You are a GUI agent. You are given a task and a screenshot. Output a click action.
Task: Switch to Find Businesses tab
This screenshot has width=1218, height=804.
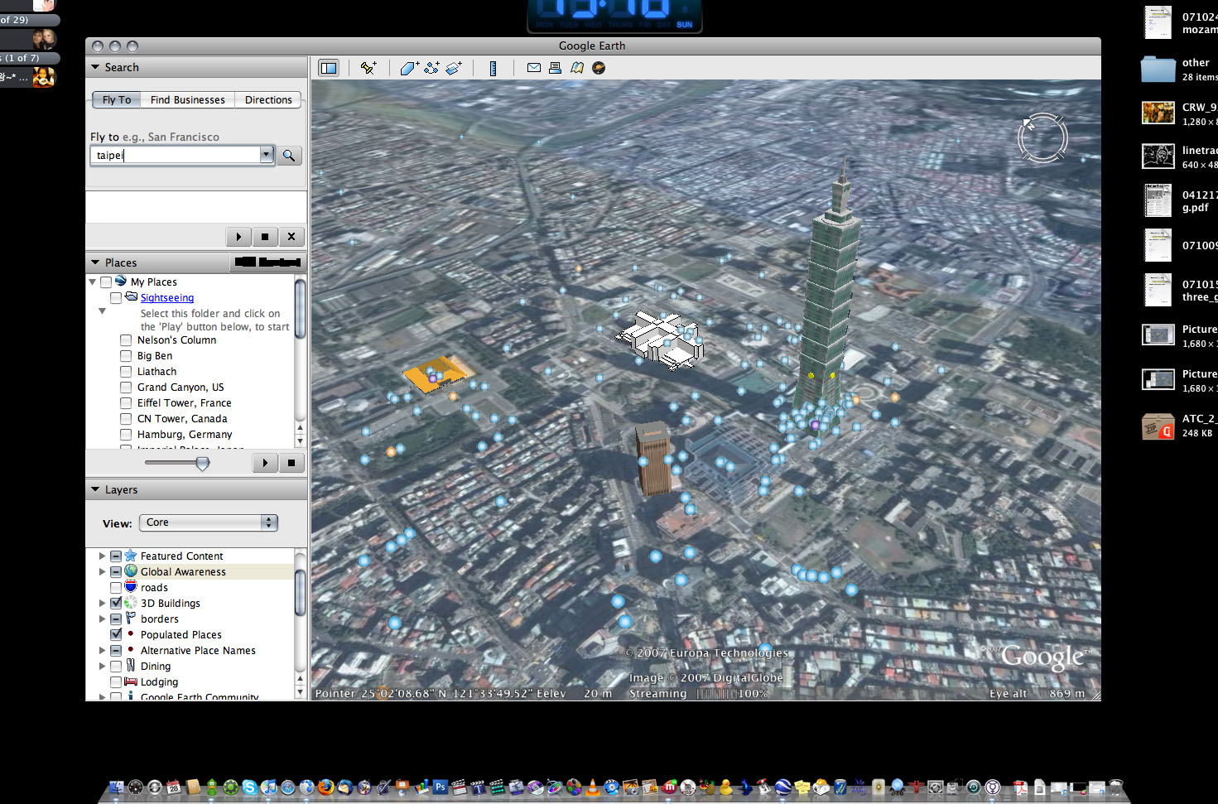tap(188, 99)
